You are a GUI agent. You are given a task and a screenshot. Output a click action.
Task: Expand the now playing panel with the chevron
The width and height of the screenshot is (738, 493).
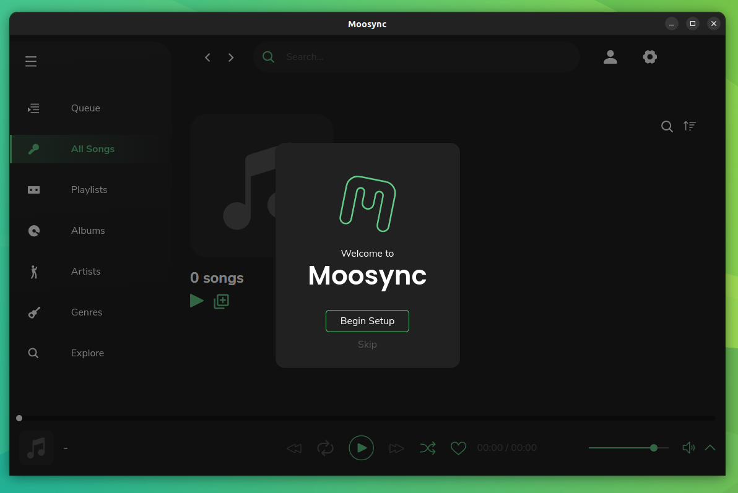(x=710, y=447)
